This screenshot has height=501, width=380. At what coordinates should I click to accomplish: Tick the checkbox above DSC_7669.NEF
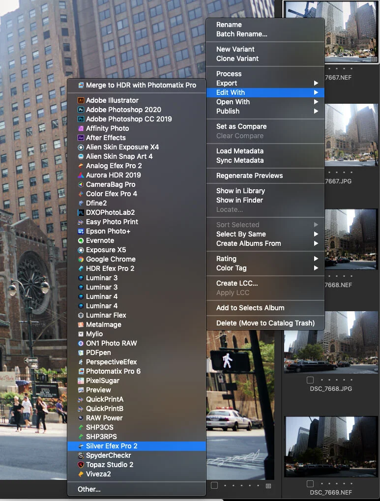click(310, 484)
